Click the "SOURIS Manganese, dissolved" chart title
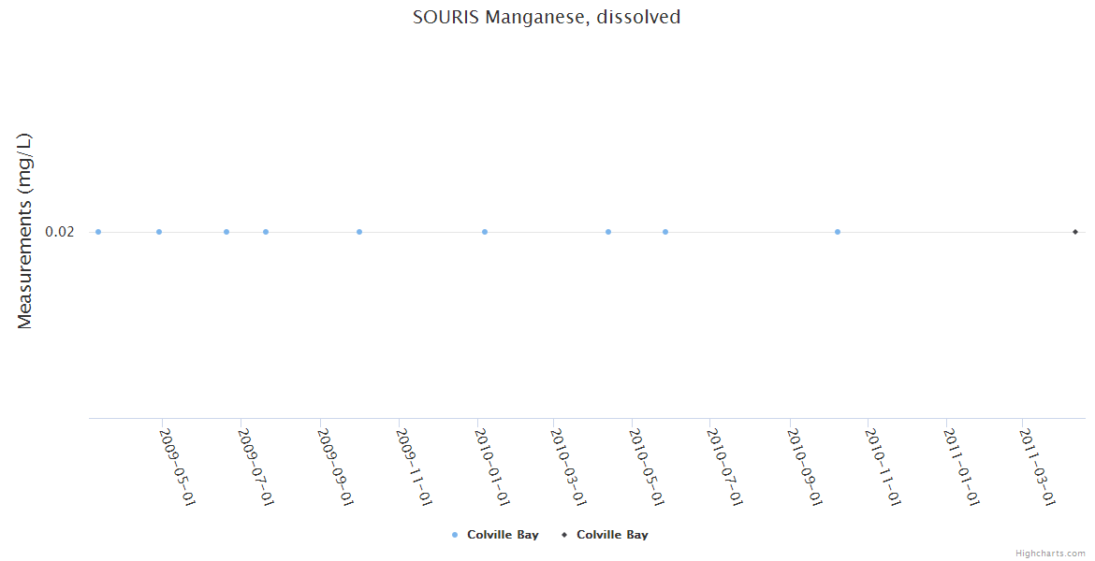The width and height of the screenshot is (1095, 561). pyautogui.click(x=547, y=17)
